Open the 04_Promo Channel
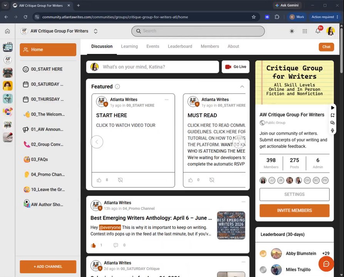 48,175
